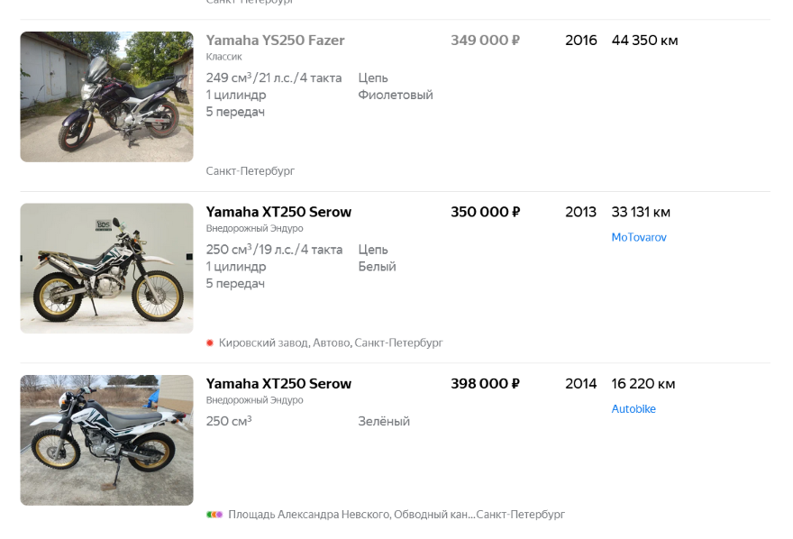Open the photo of the 350 000 ₽ Serow
Image resolution: width=793 pixels, height=539 pixels.
(x=106, y=268)
